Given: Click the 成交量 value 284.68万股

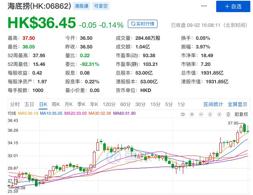Looking at the screenshot, I should (148, 38).
